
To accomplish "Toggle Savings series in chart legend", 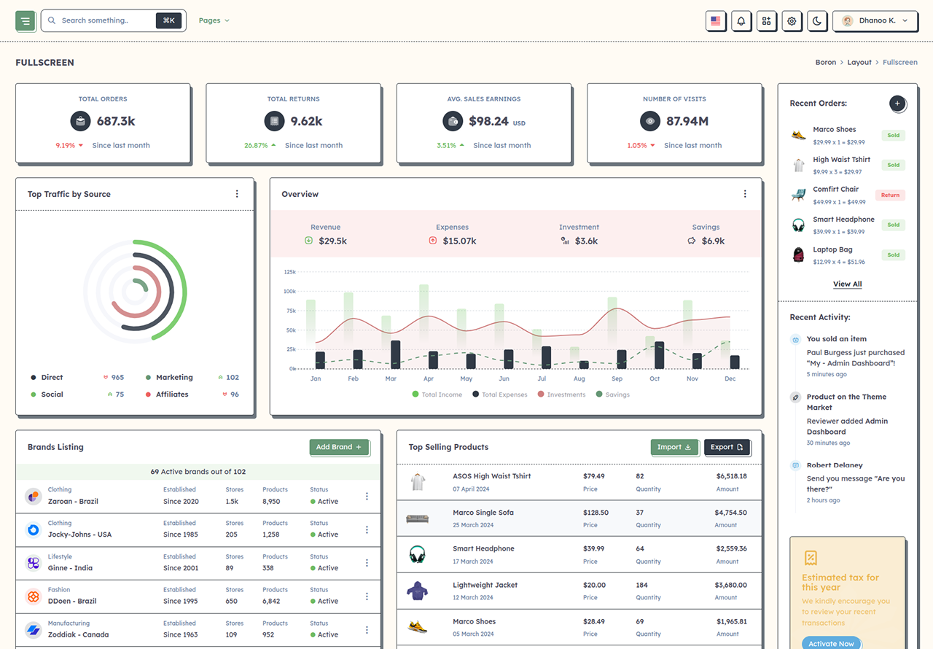I will (x=613, y=395).
